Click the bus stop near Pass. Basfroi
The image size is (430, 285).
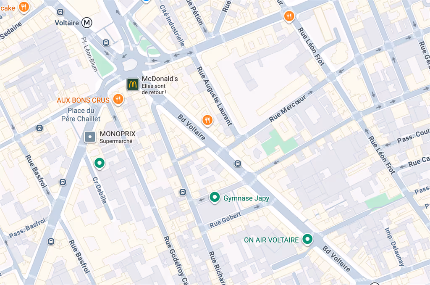[51, 242]
